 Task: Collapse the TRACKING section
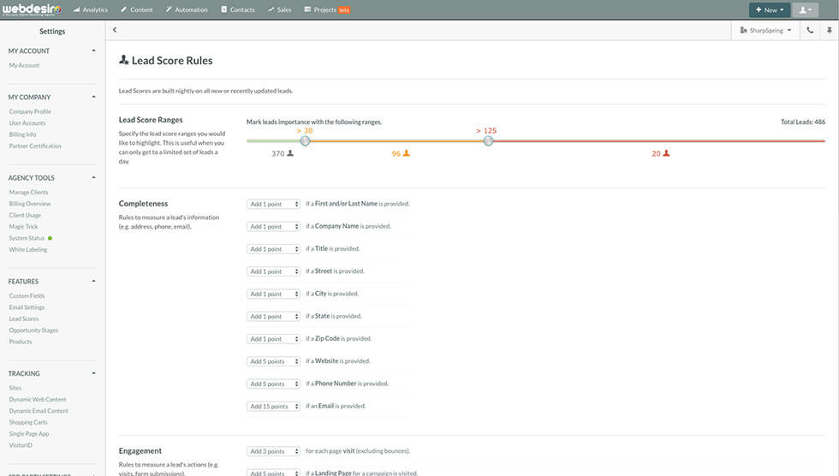pos(93,373)
